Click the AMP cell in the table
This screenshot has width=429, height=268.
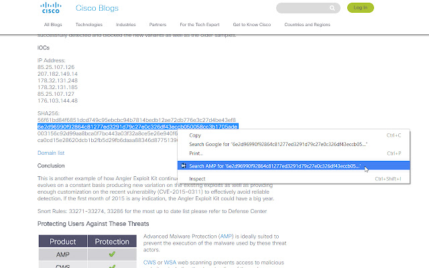tap(62, 255)
